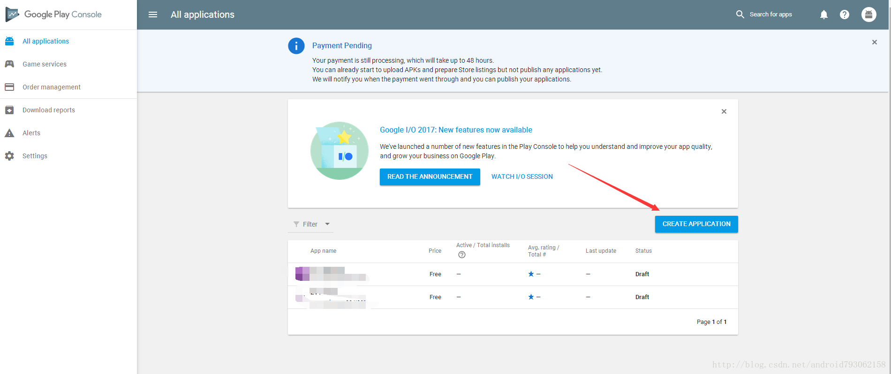Screen dimensions: 891x374
Task: Click the Payment Pending title
Action: (x=342, y=45)
